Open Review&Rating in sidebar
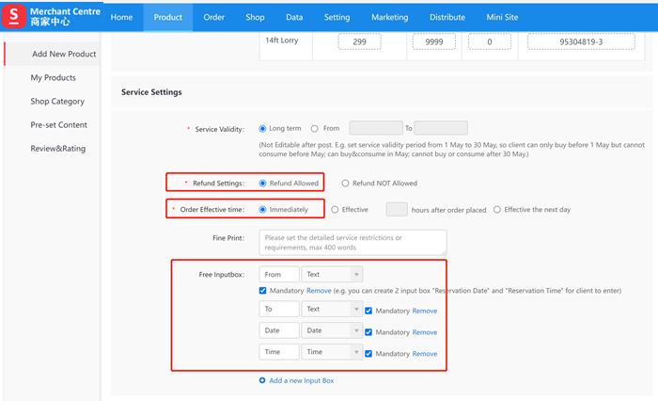Screen dimensions: 658x401 point(58,149)
